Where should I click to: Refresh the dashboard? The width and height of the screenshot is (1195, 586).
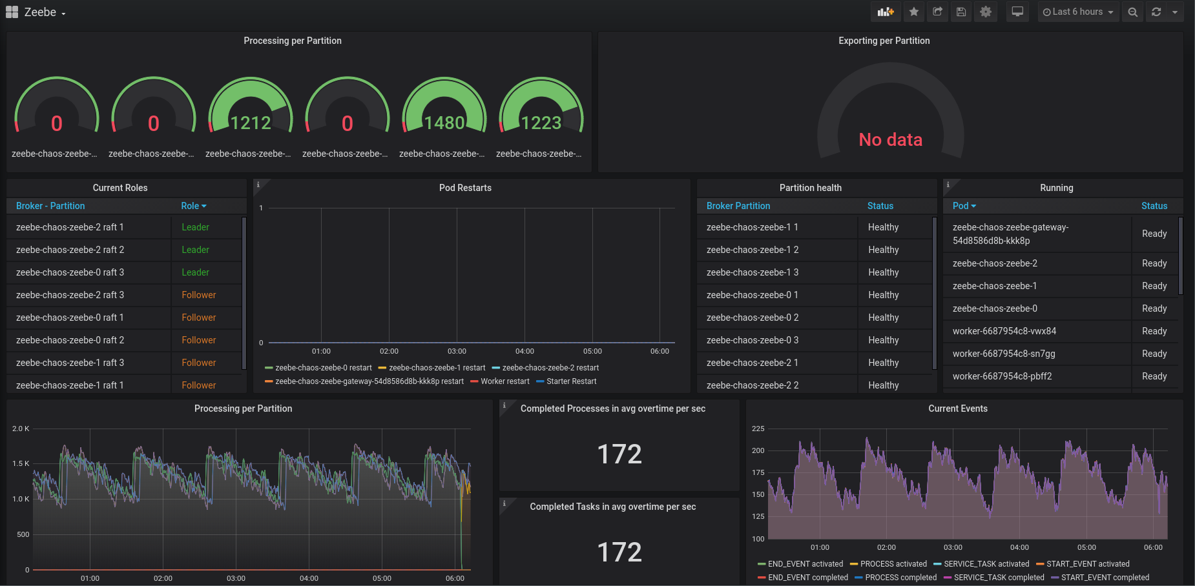pos(1156,12)
